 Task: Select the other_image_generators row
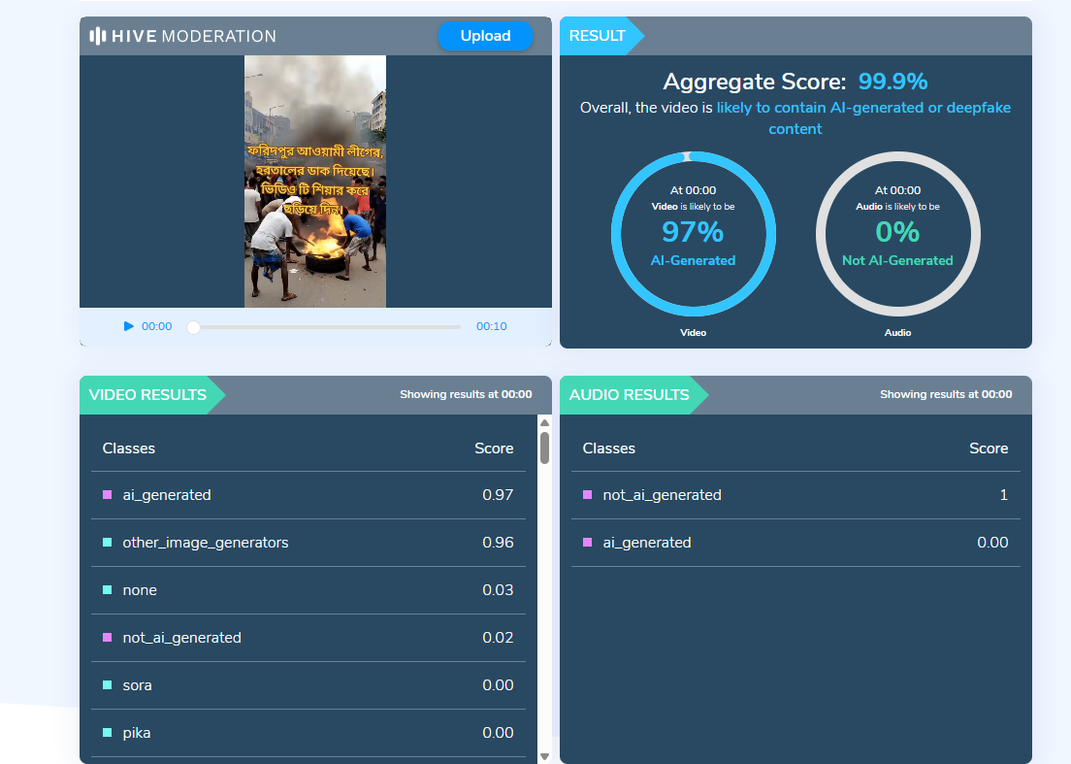(x=308, y=543)
